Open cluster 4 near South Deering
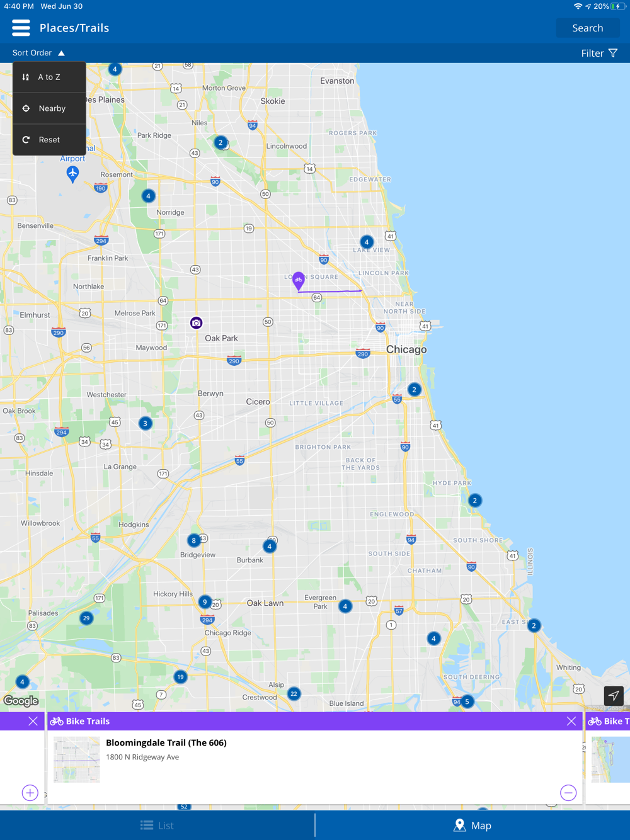This screenshot has height=840, width=630. coord(433,639)
